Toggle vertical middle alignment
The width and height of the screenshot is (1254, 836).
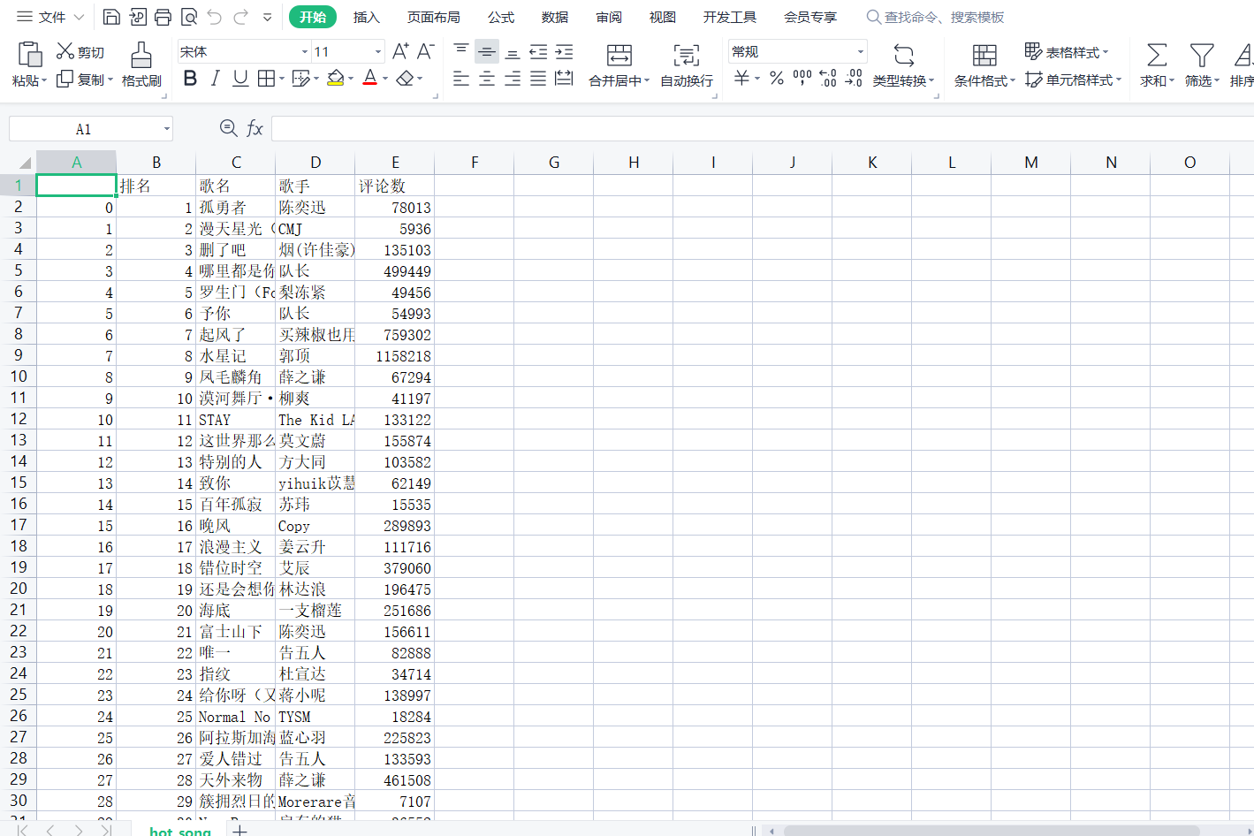pos(486,51)
